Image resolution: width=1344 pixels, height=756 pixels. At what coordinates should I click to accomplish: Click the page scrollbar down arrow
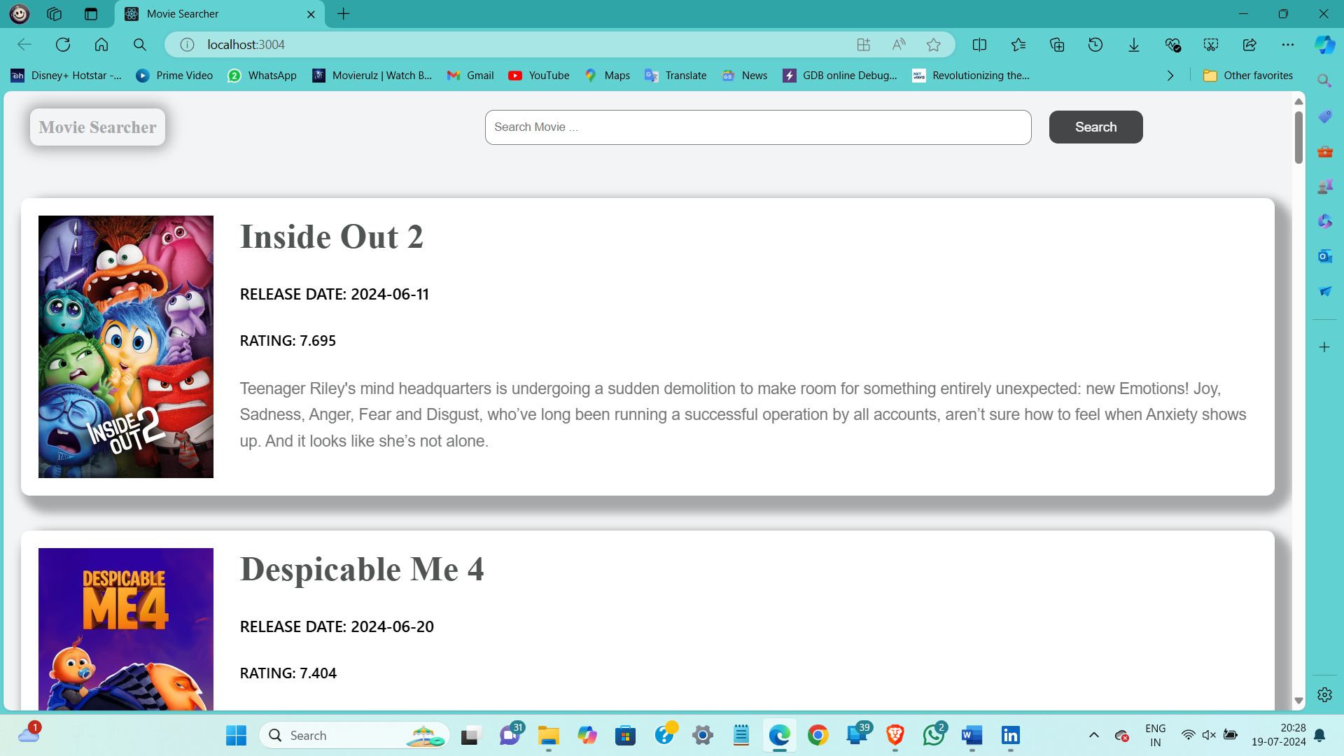click(1298, 701)
